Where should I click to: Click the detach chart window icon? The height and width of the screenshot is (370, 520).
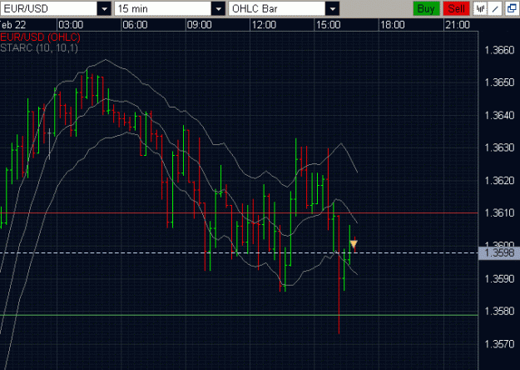pyautogui.click(x=513, y=8)
